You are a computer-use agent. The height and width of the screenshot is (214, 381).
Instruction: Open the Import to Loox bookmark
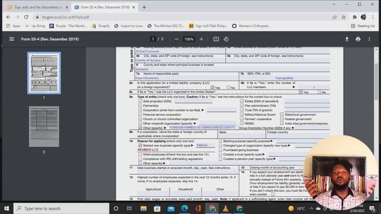coord(129,26)
